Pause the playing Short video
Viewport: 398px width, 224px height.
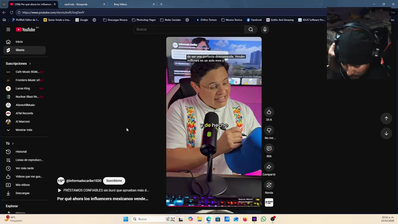coord(214,122)
